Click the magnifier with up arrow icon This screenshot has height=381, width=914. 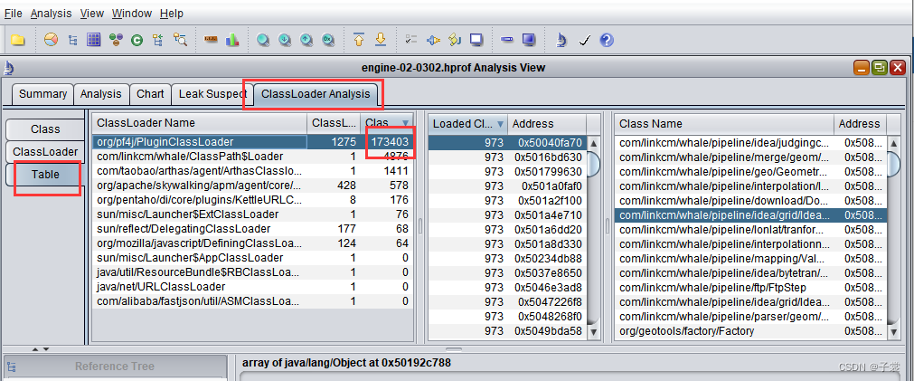click(306, 40)
